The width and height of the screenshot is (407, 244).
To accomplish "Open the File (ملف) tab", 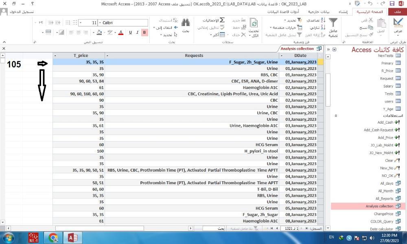I will pyautogui.click(x=397, y=12).
